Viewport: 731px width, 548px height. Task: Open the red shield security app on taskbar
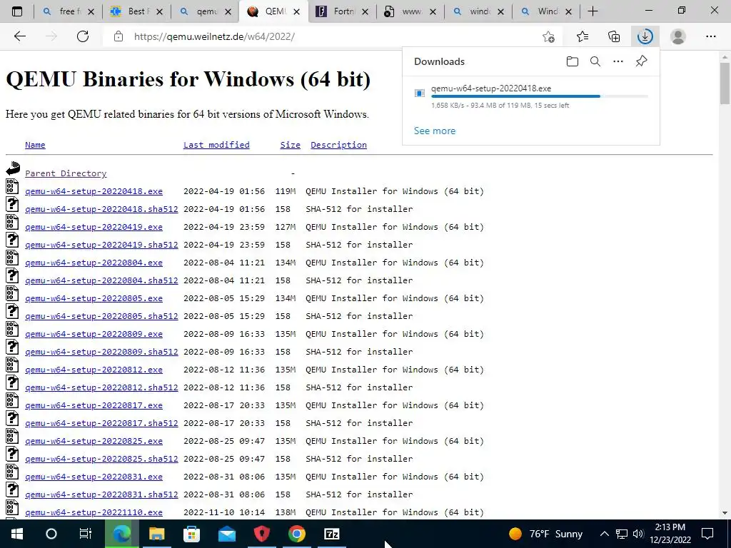tap(261, 534)
